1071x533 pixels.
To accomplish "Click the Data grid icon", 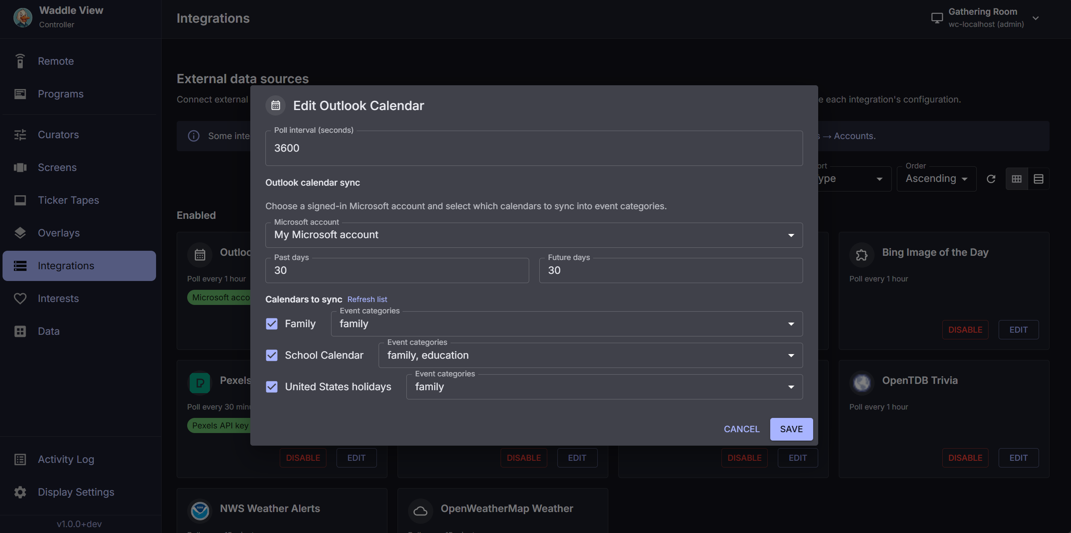I will [x=20, y=331].
